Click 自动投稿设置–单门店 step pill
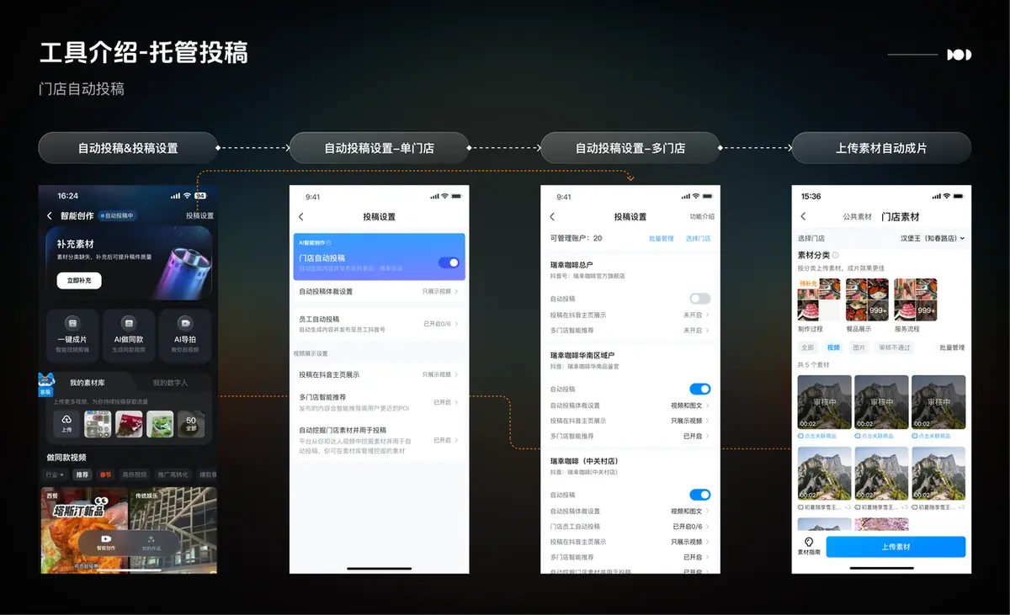Screen dimensions: 1010x615 tap(379, 148)
